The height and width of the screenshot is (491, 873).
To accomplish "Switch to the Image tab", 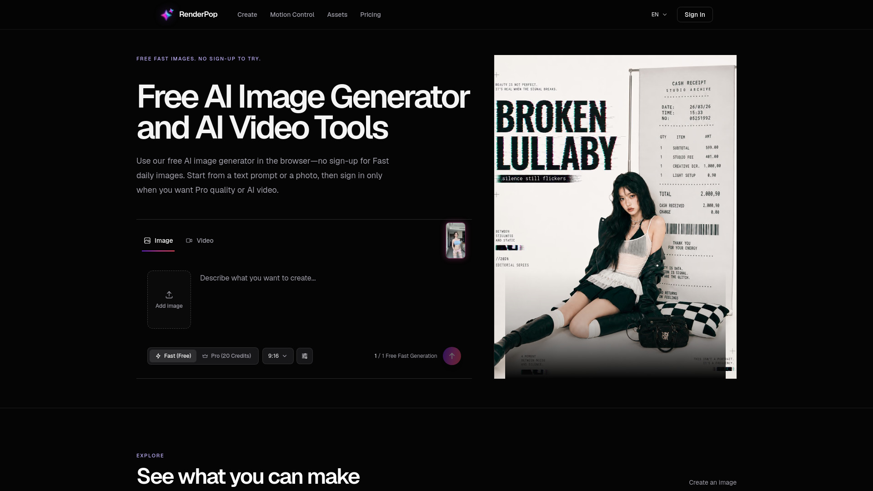I will tap(158, 240).
